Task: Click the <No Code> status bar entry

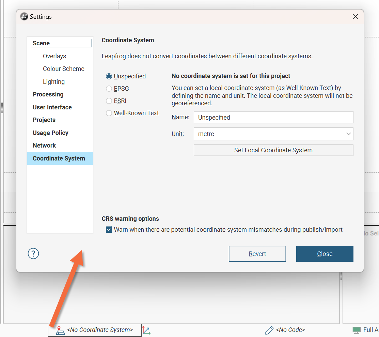Action: (290, 330)
